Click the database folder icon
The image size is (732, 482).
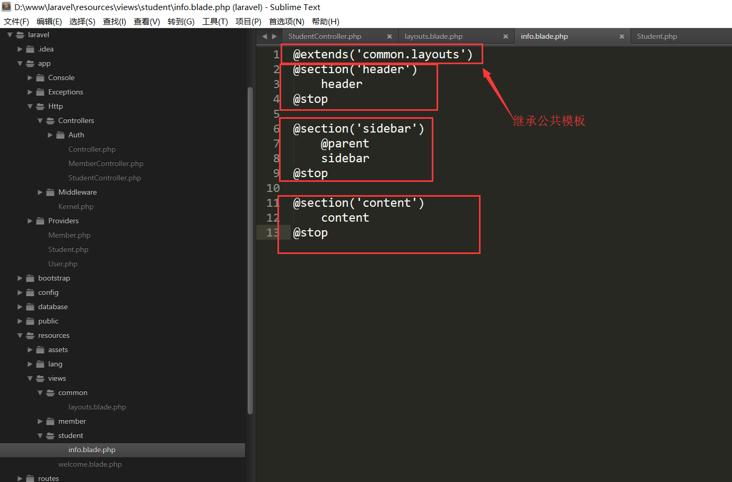coord(30,307)
